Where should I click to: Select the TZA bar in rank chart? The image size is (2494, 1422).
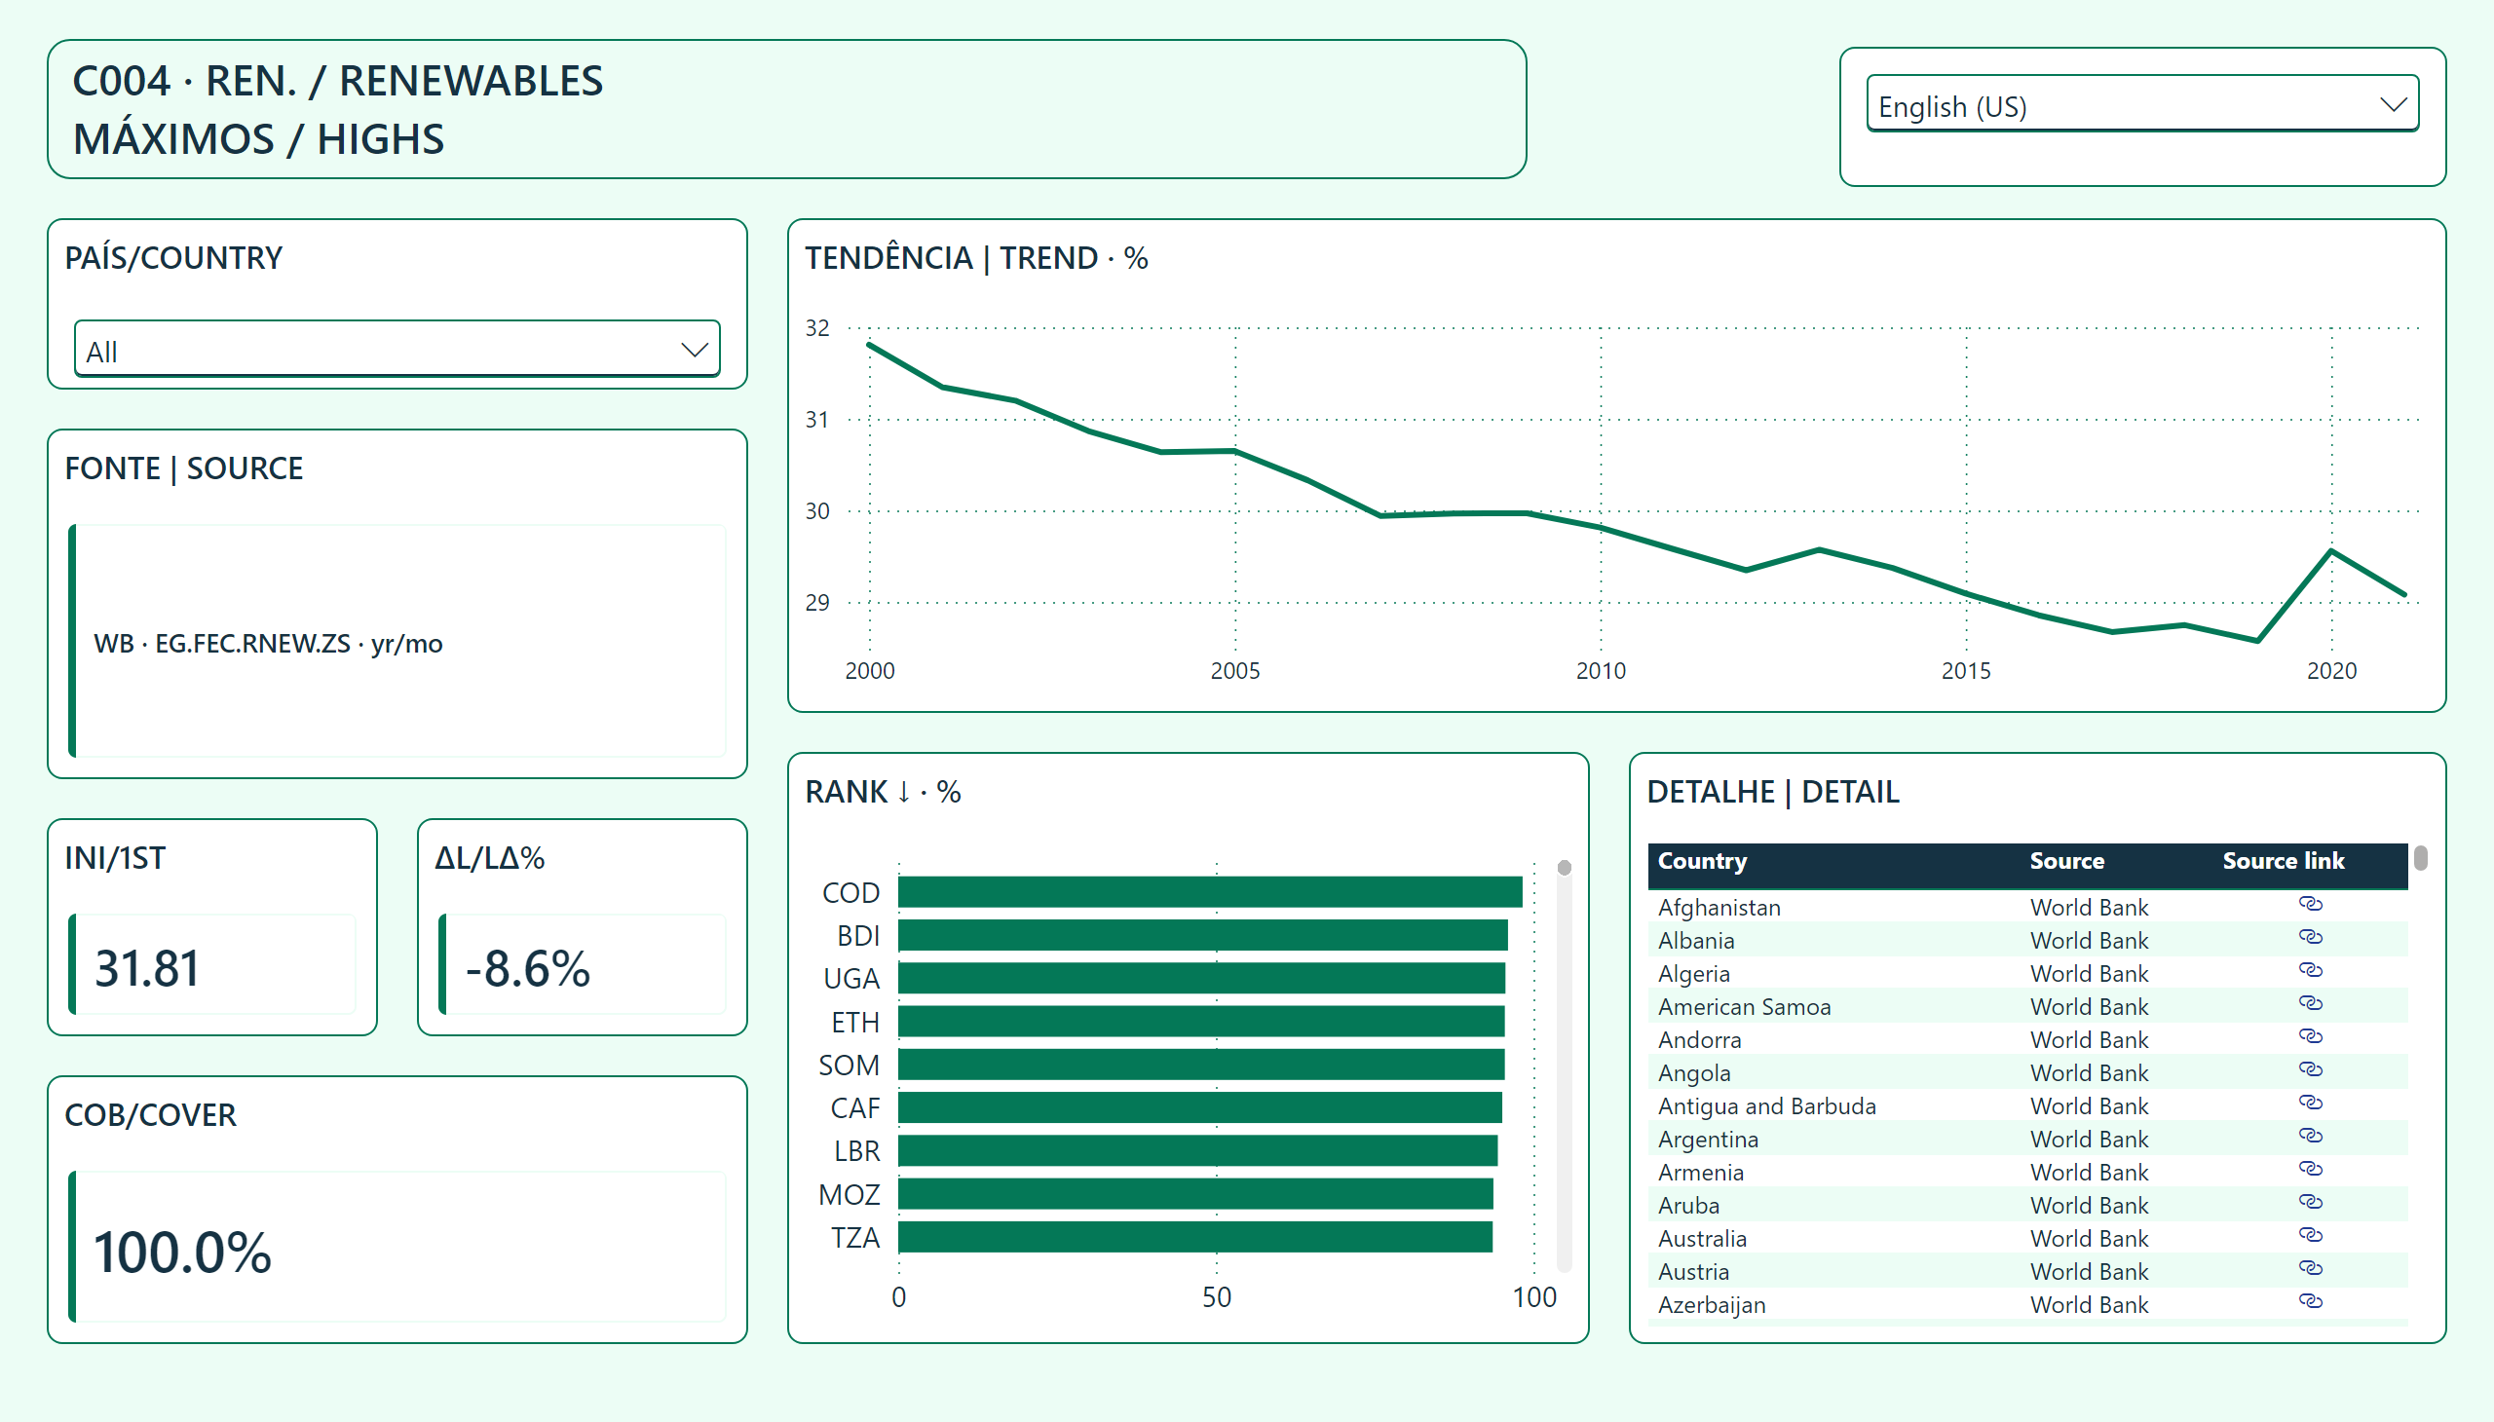point(1195,1237)
